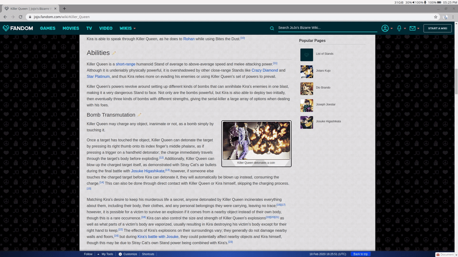Click the Follow link in bottom bar
Image resolution: width=458 pixels, height=257 pixels.
pyautogui.click(x=88, y=254)
